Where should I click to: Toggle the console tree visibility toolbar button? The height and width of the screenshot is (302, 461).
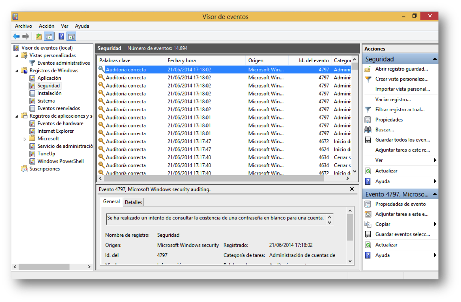[49, 36]
